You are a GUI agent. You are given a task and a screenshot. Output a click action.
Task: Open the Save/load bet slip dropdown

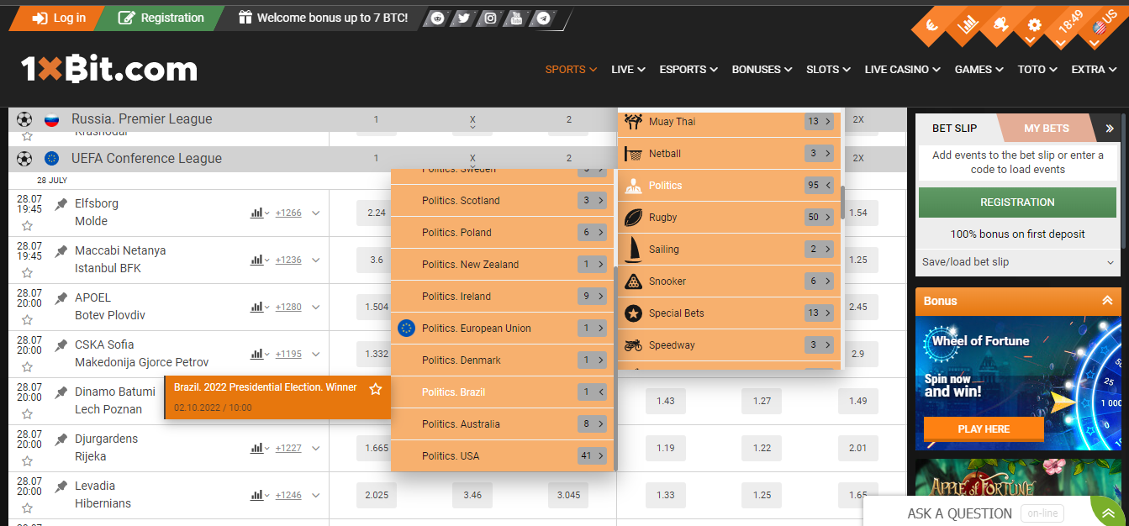[1017, 262]
